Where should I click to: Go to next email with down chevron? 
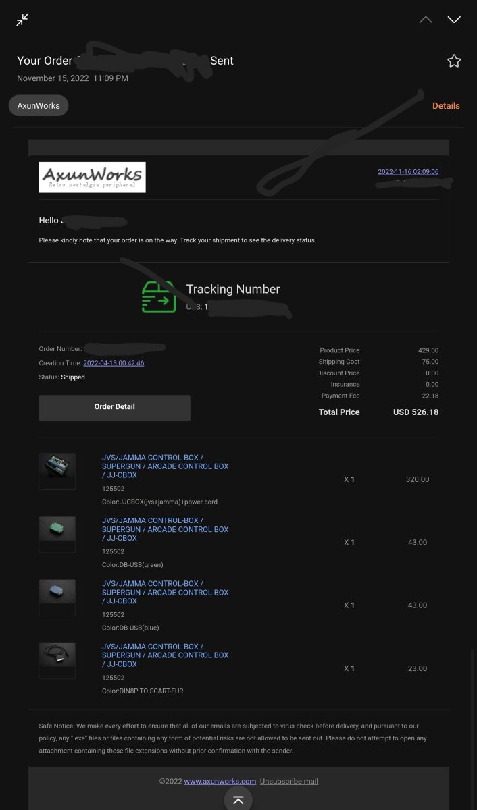454,20
